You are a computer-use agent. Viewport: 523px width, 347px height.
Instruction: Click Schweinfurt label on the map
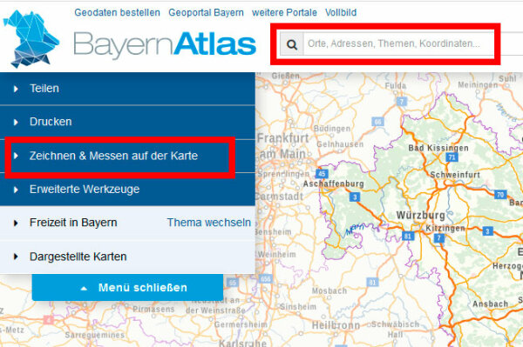coord(455,175)
